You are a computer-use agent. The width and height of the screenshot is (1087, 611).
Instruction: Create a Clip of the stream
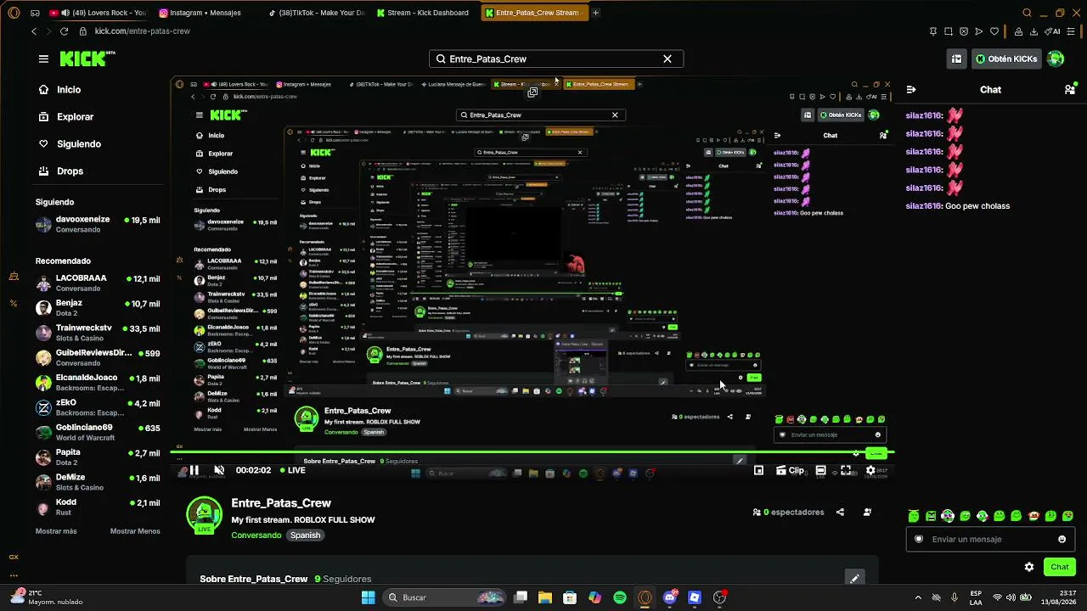tap(791, 470)
